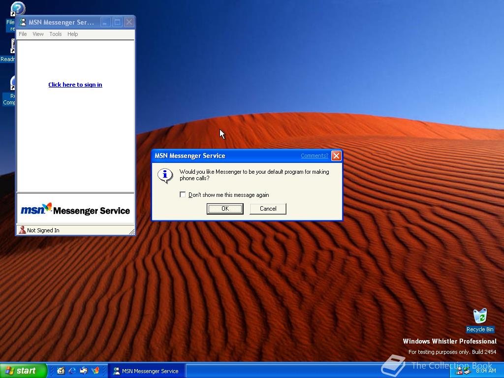
Task: Open the Tools menu in Messenger
Action: pyautogui.click(x=55, y=34)
